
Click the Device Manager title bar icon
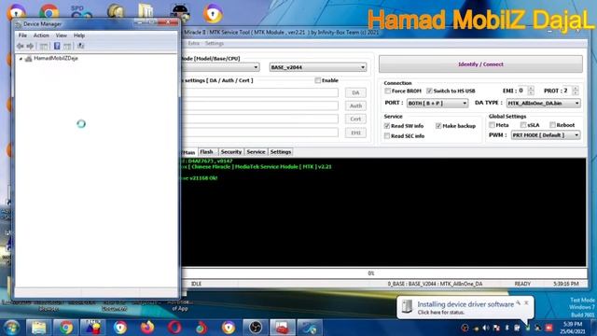pos(19,24)
